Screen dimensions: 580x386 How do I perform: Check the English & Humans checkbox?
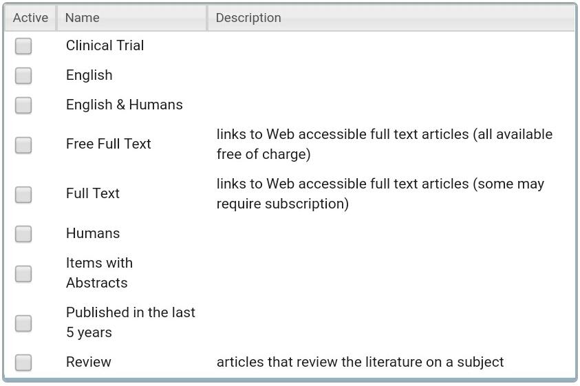coord(23,105)
